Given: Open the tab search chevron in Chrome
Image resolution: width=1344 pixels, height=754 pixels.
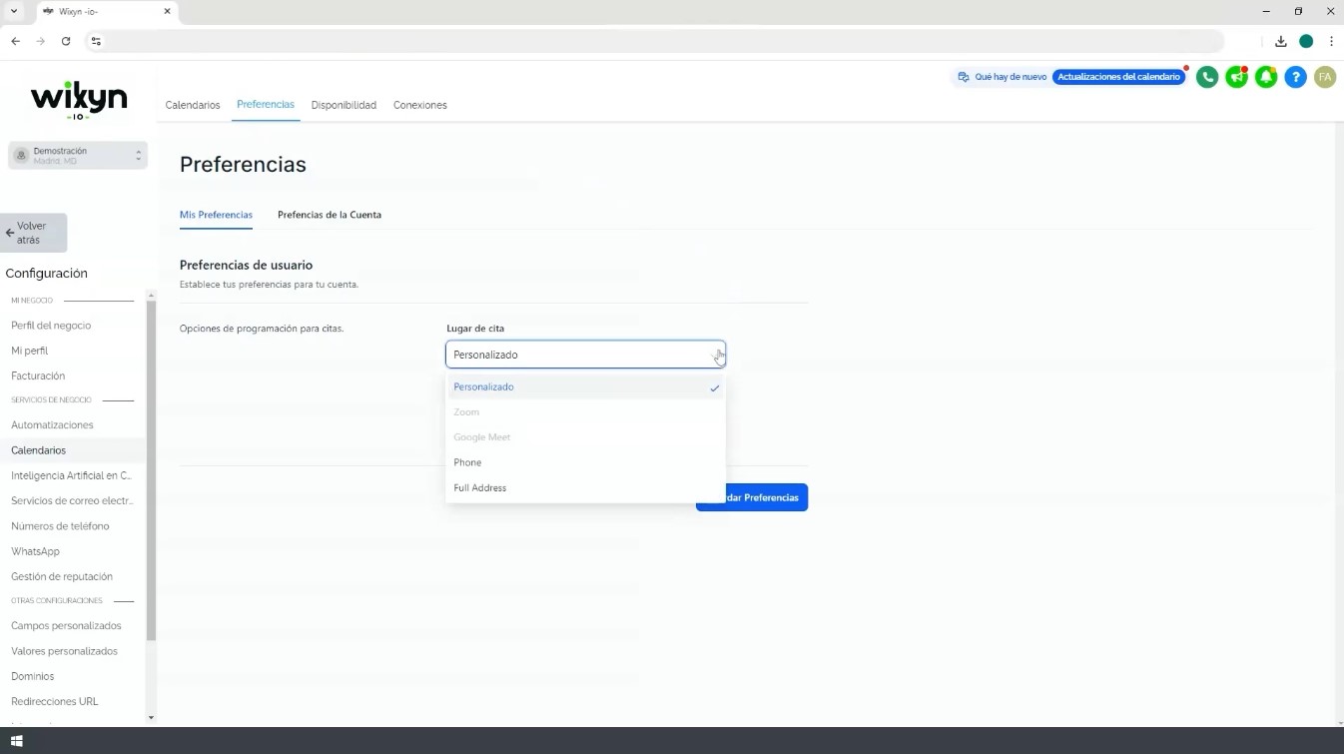Looking at the screenshot, I should pos(14,11).
